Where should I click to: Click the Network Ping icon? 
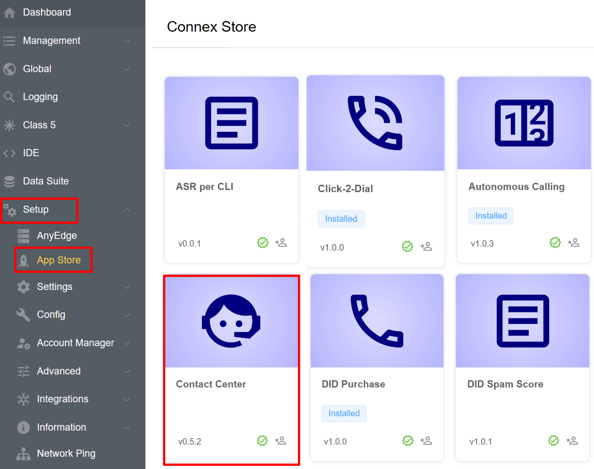coord(24,454)
